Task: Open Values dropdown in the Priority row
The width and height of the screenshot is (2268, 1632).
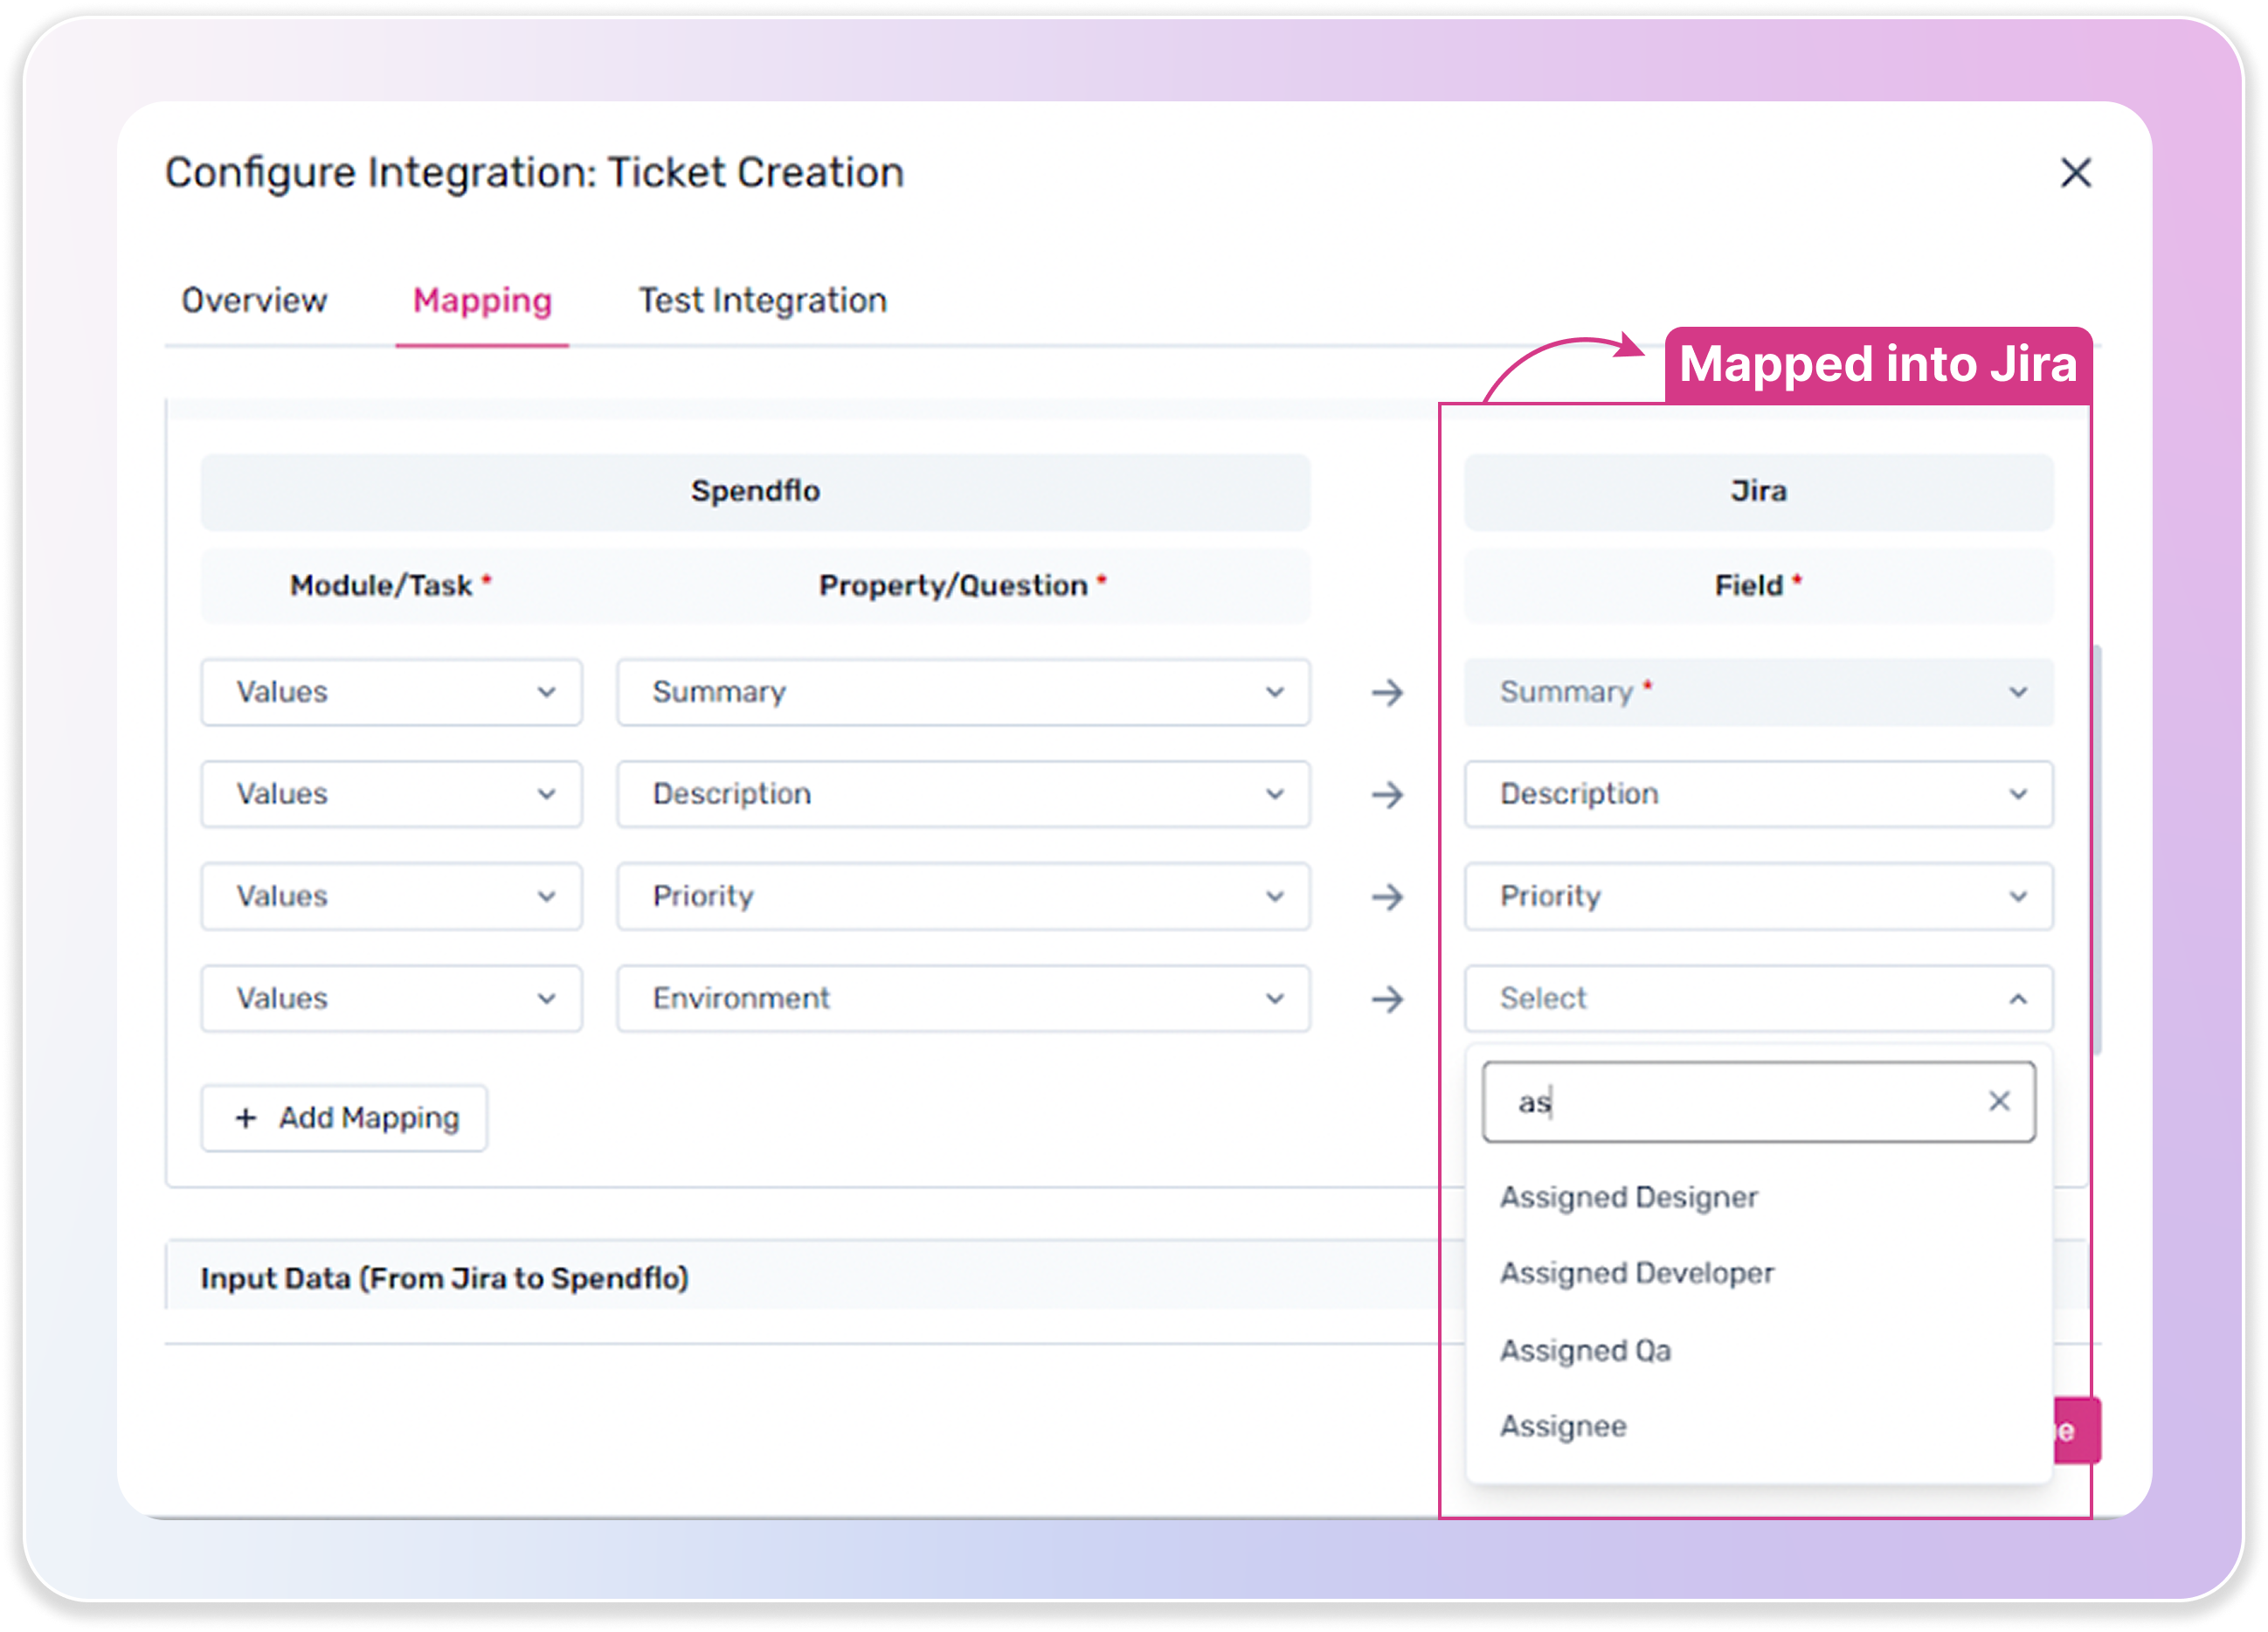Action: (391, 896)
